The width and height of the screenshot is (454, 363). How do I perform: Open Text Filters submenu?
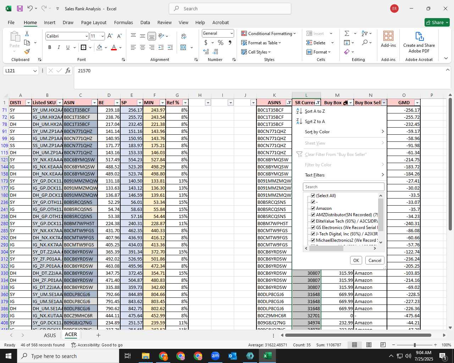340,175
